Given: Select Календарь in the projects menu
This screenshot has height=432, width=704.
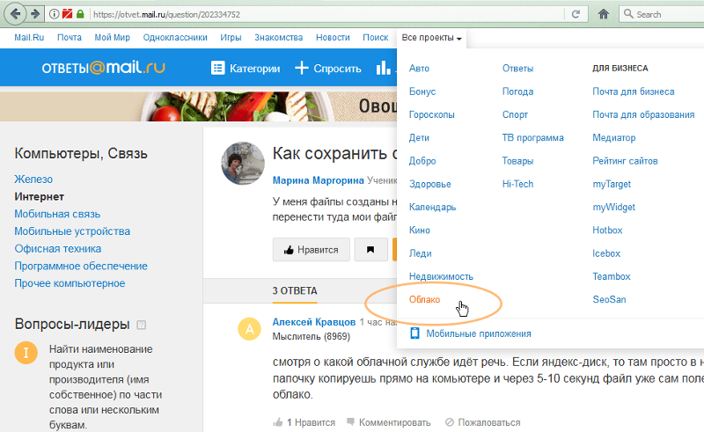Looking at the screenshot, I should tap(432, 207).
